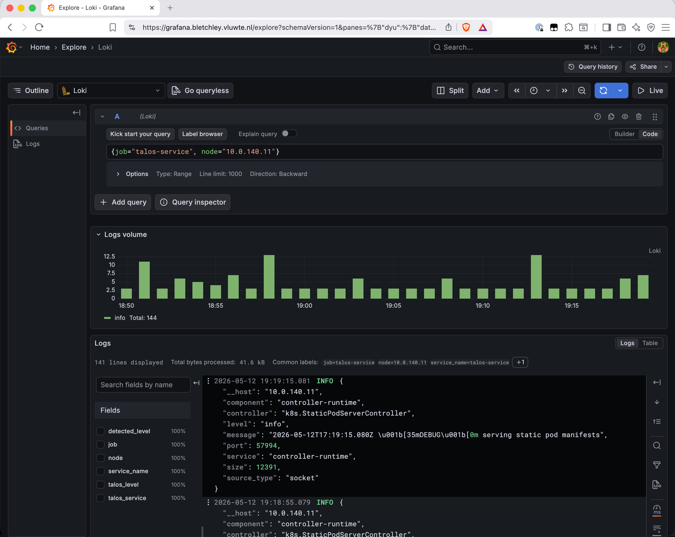Delete query A with the trash icon
The width and height of the screenshot is (675, 537).
coord(639,117)
